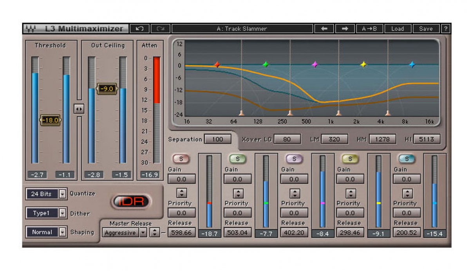The image size is (470, 271).
Task: Click the 5113 Hz crossover marker handle
Action: click(x=388, y=113)
